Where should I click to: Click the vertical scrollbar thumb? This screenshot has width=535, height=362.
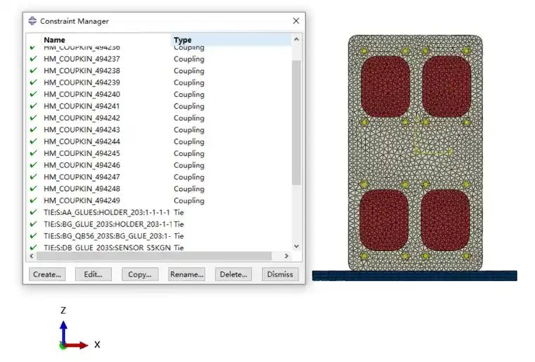(296, 123)
